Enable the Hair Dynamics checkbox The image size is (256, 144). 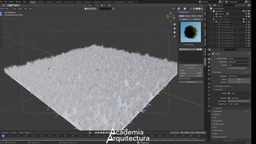pos(180,79)
